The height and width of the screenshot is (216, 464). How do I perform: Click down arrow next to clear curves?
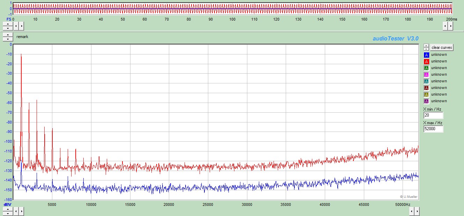click(426, 49)
